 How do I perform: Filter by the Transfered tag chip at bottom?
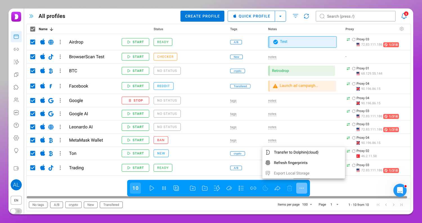pyautogui.click(x=111, y=205)
